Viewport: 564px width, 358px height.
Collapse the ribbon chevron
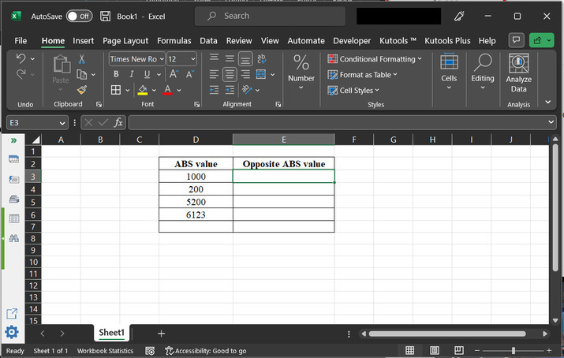click(x=547, y=102)
